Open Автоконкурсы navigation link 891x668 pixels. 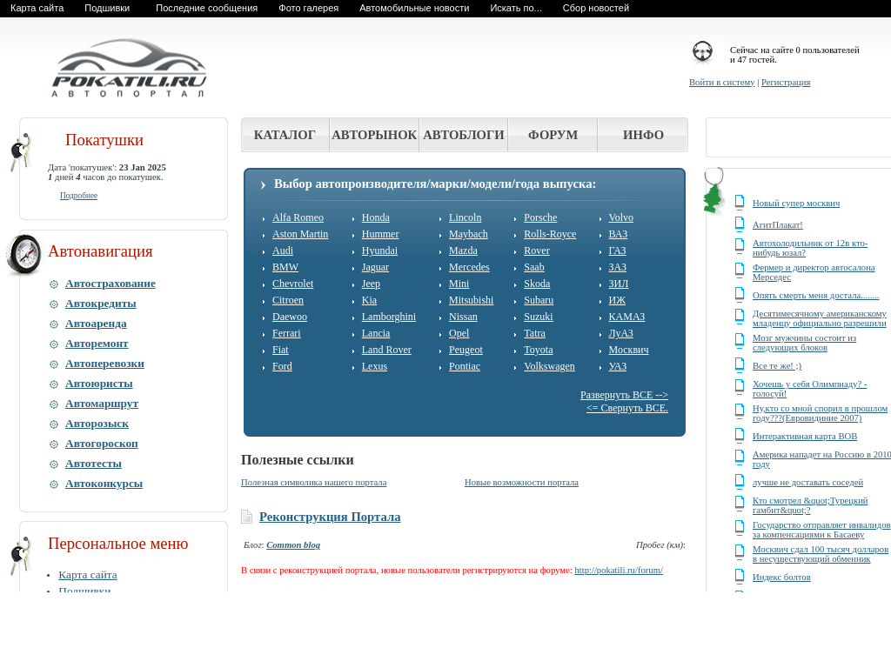pos(104,484)
